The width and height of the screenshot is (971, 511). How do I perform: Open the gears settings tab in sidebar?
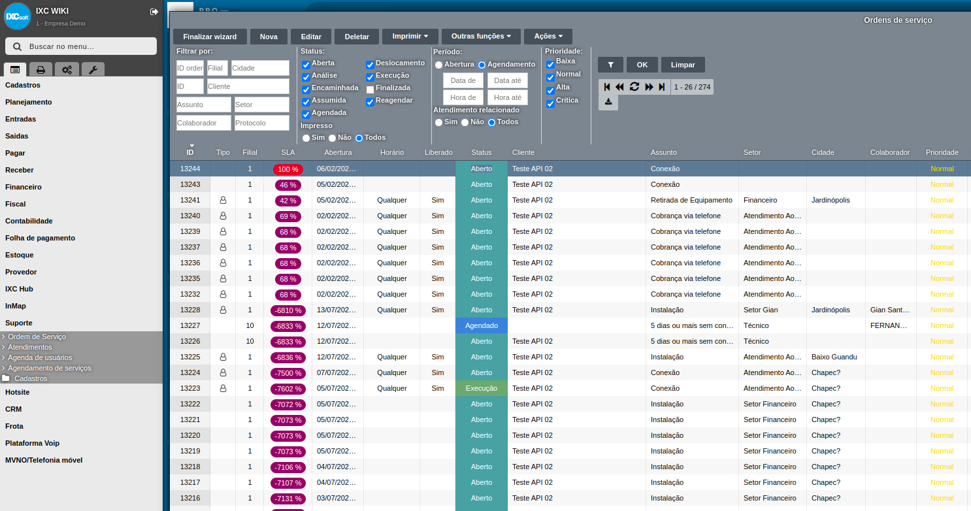[x=67, y=69]
